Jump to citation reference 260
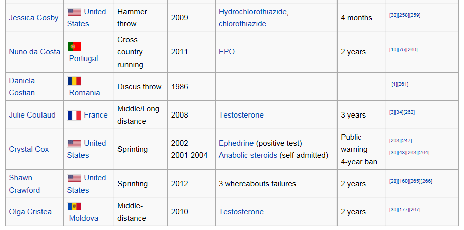This screenshot has height=230, width=464. pyautogui.click(x=412, y=50)
